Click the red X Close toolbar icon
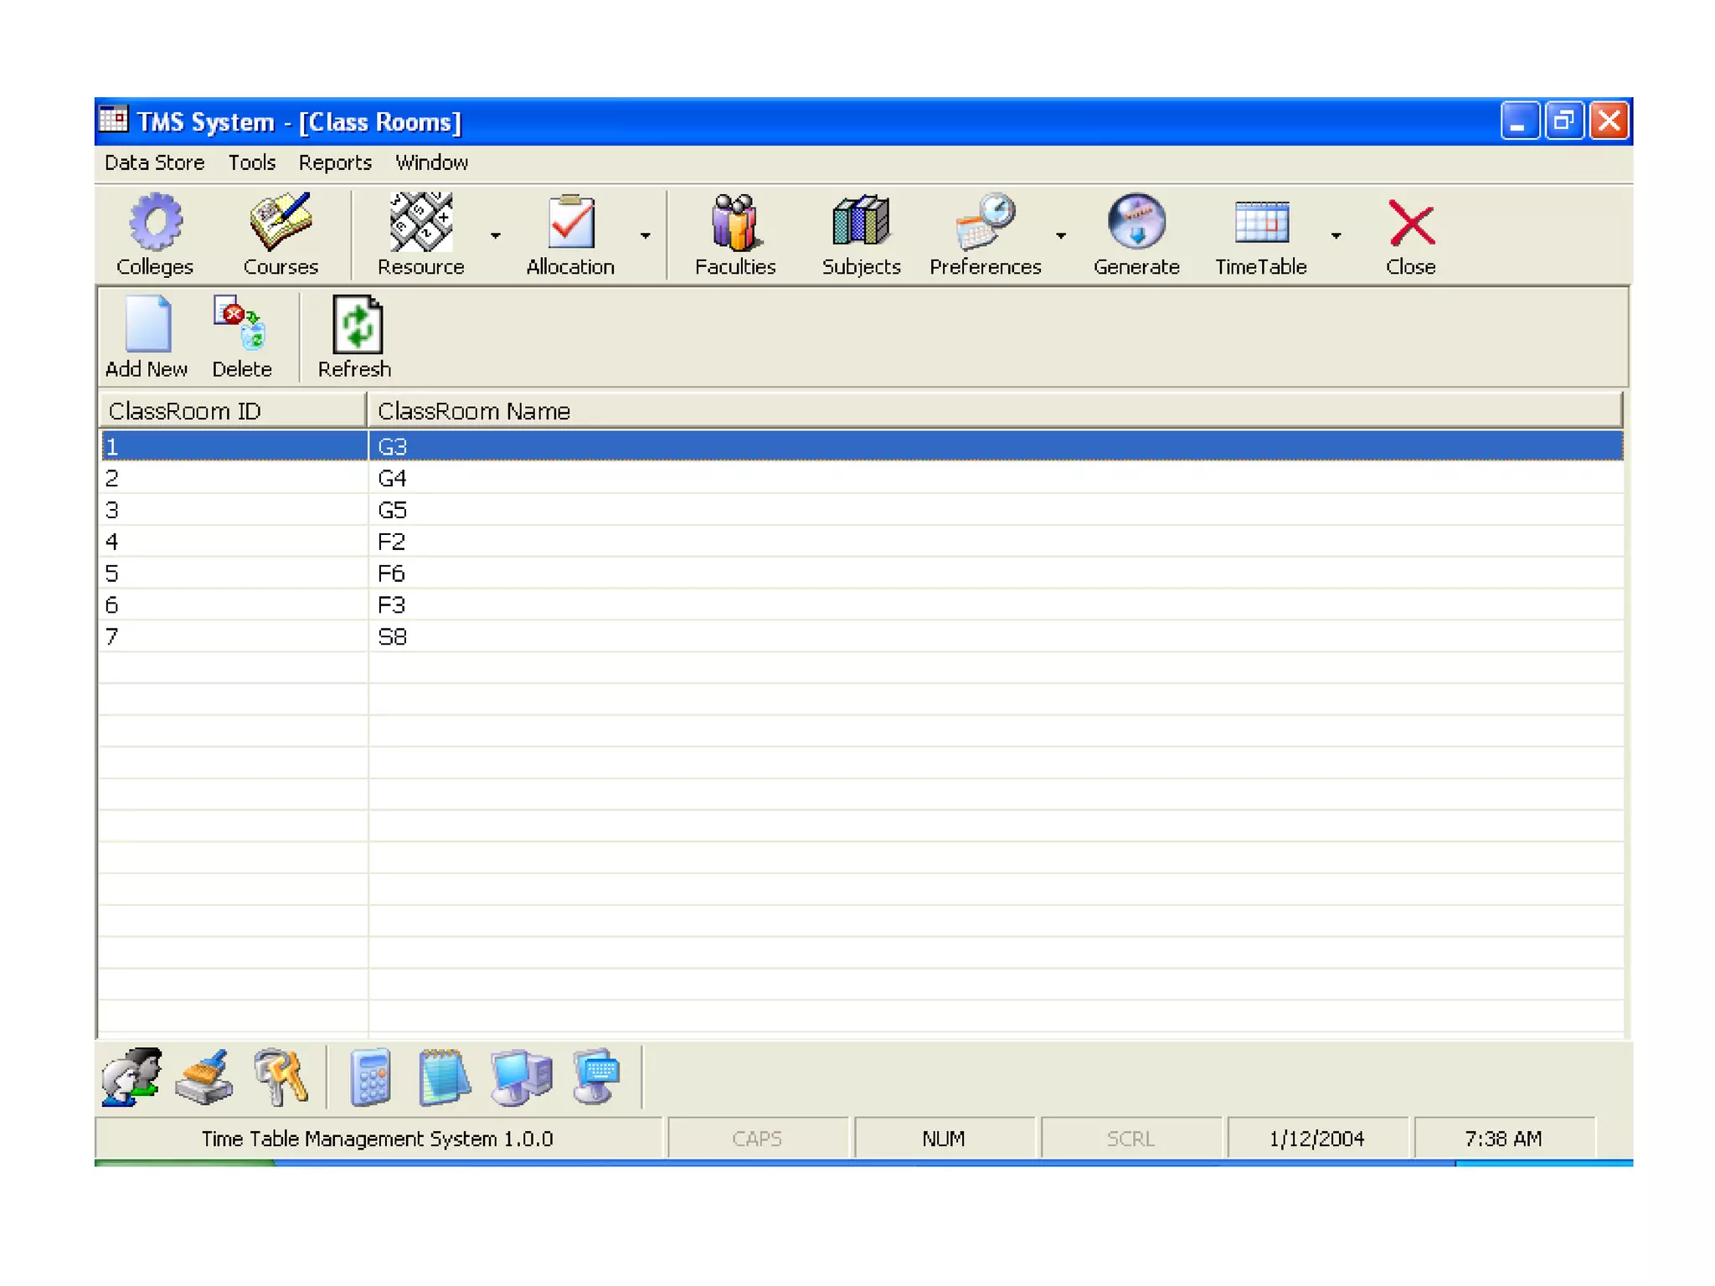1715x1286 pixels. pos(1412,223)
